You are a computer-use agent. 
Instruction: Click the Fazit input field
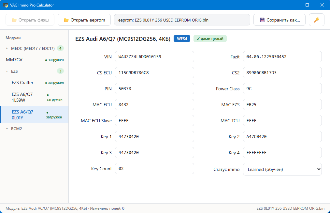(282, 57)
